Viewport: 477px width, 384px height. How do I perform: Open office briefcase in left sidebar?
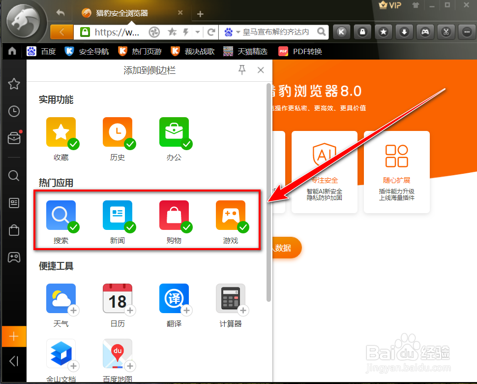[x=14, y=138]
